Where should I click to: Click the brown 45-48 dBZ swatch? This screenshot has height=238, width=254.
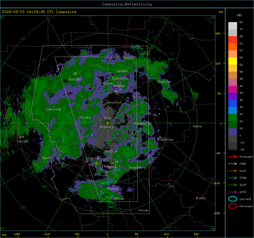[x=233, y=75]
